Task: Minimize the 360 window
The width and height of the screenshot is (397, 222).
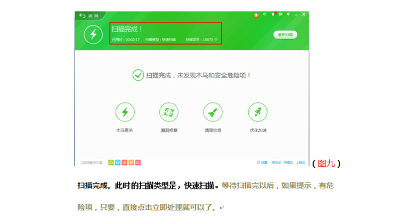Action: tap(296, 15)
